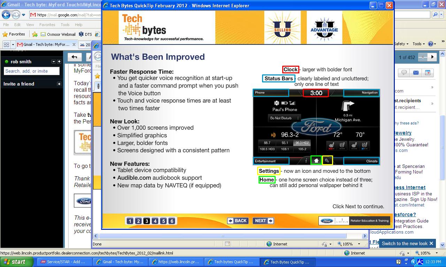Click Gmail browser forward arrow
The width and height of the screenshot is (446, 267).
16,15
